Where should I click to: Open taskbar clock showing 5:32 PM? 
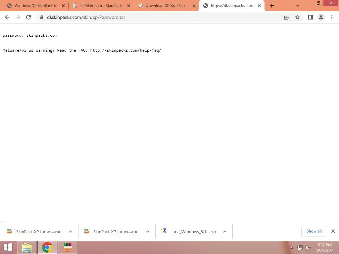coord(324,247)
